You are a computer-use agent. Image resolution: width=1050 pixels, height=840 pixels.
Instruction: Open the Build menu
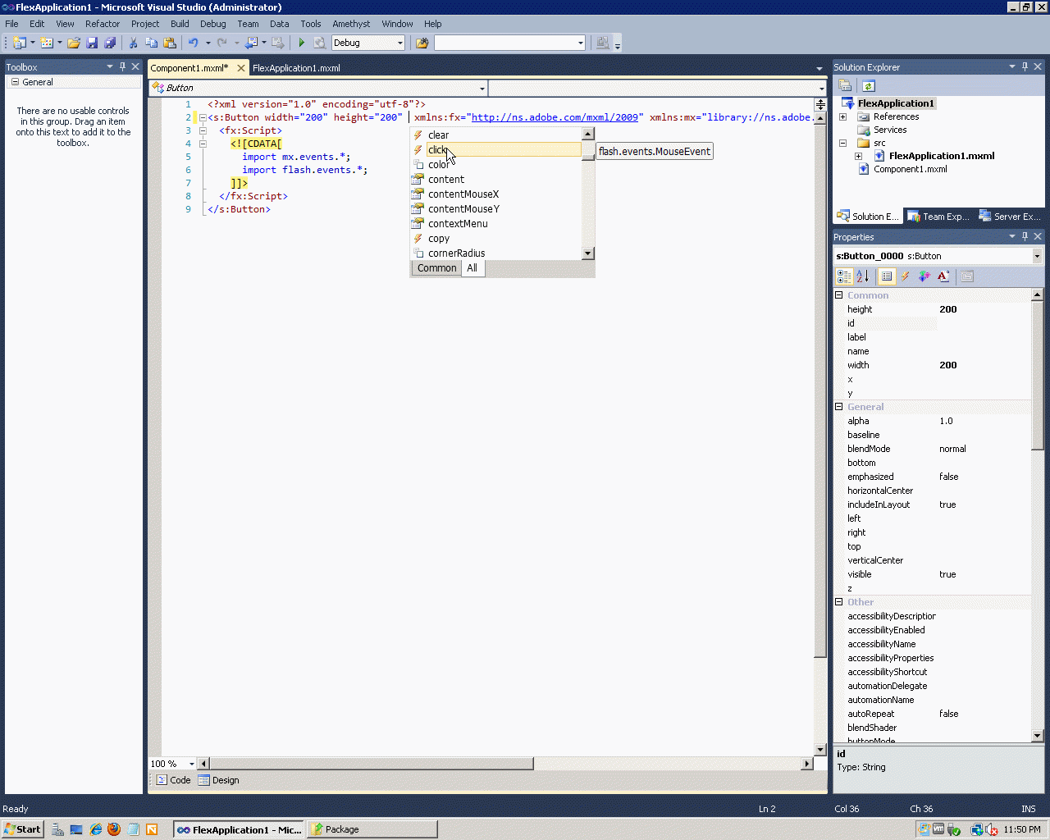click(180, 24)
